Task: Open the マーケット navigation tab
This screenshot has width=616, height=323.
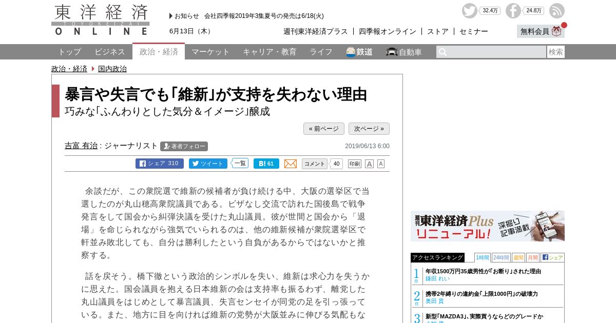Action: pyautogui.click(x=210, y=52)
